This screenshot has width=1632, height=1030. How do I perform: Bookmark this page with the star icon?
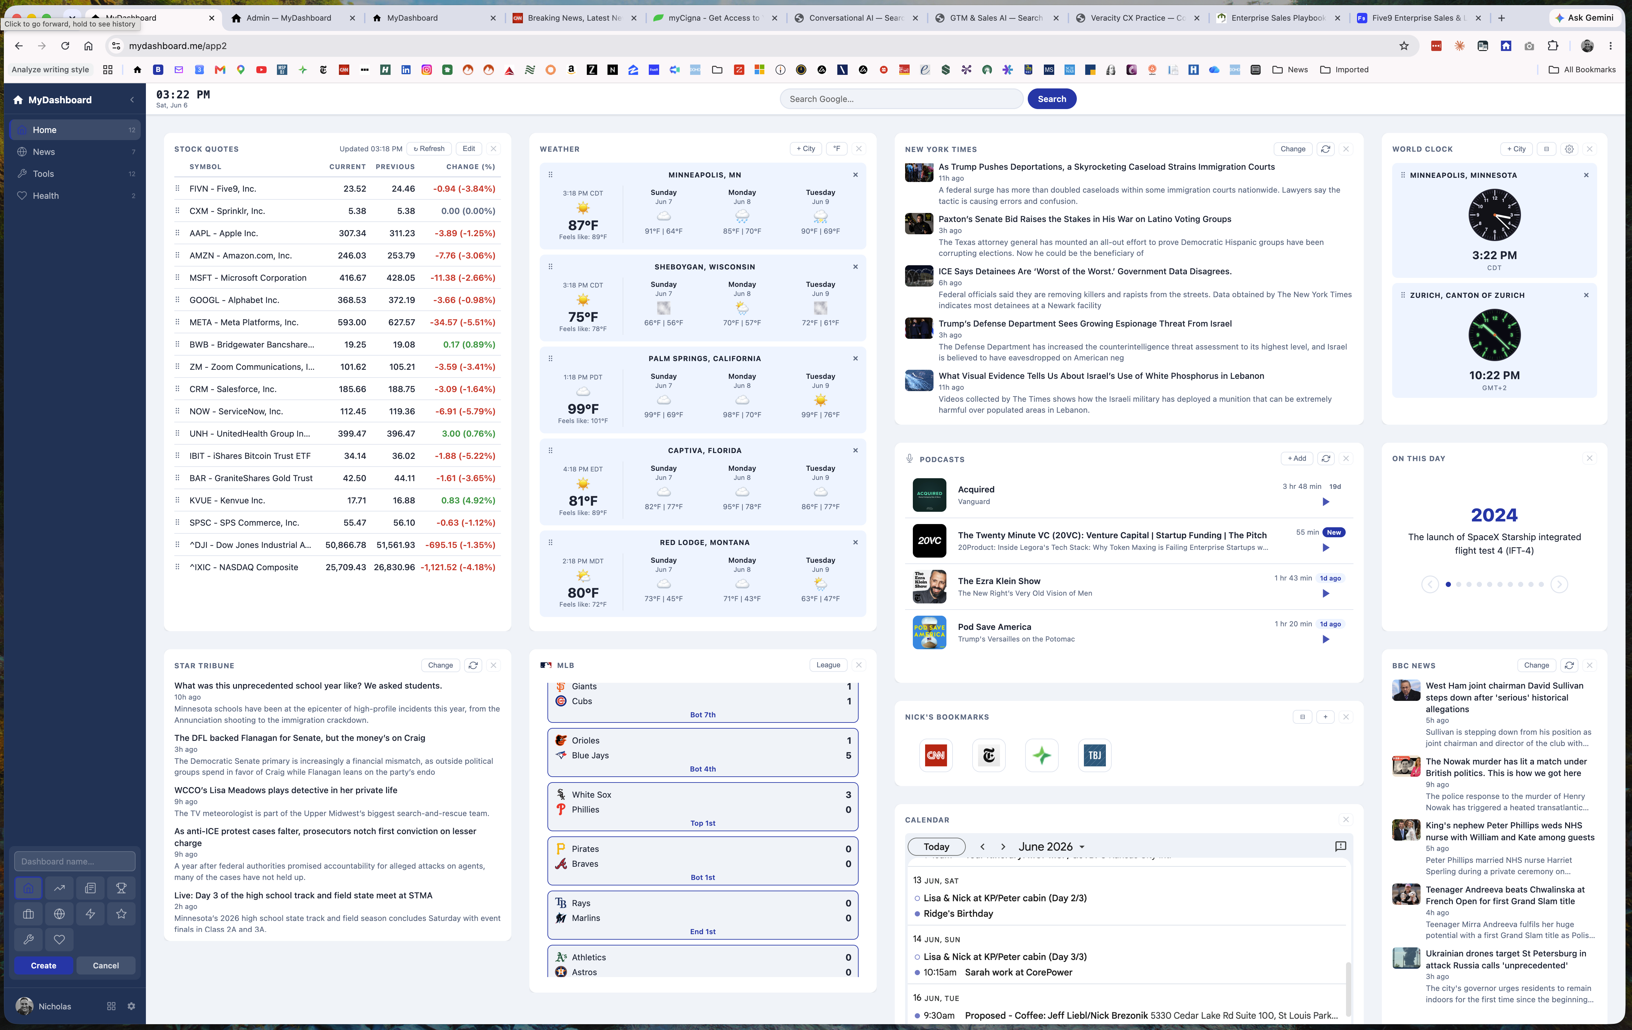[1404, 46]
